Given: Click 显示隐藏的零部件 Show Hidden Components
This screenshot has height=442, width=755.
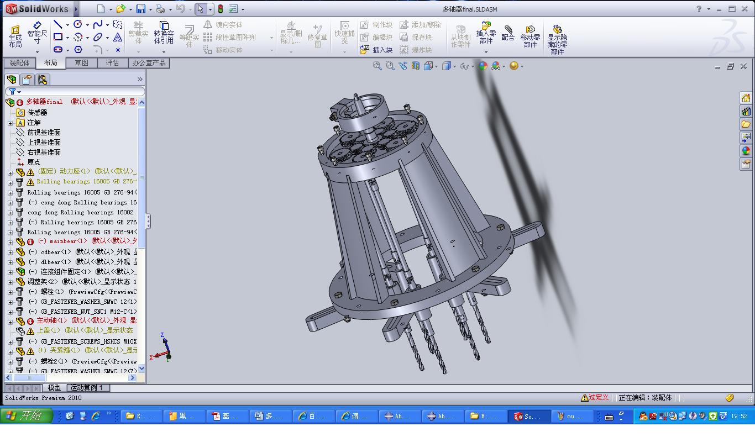Looking at the screenshot, I should 557,39.
